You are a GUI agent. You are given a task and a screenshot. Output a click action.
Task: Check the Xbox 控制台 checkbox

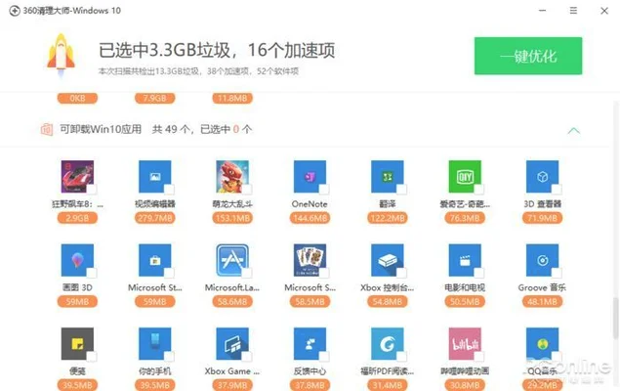click(x=401, y=273)
